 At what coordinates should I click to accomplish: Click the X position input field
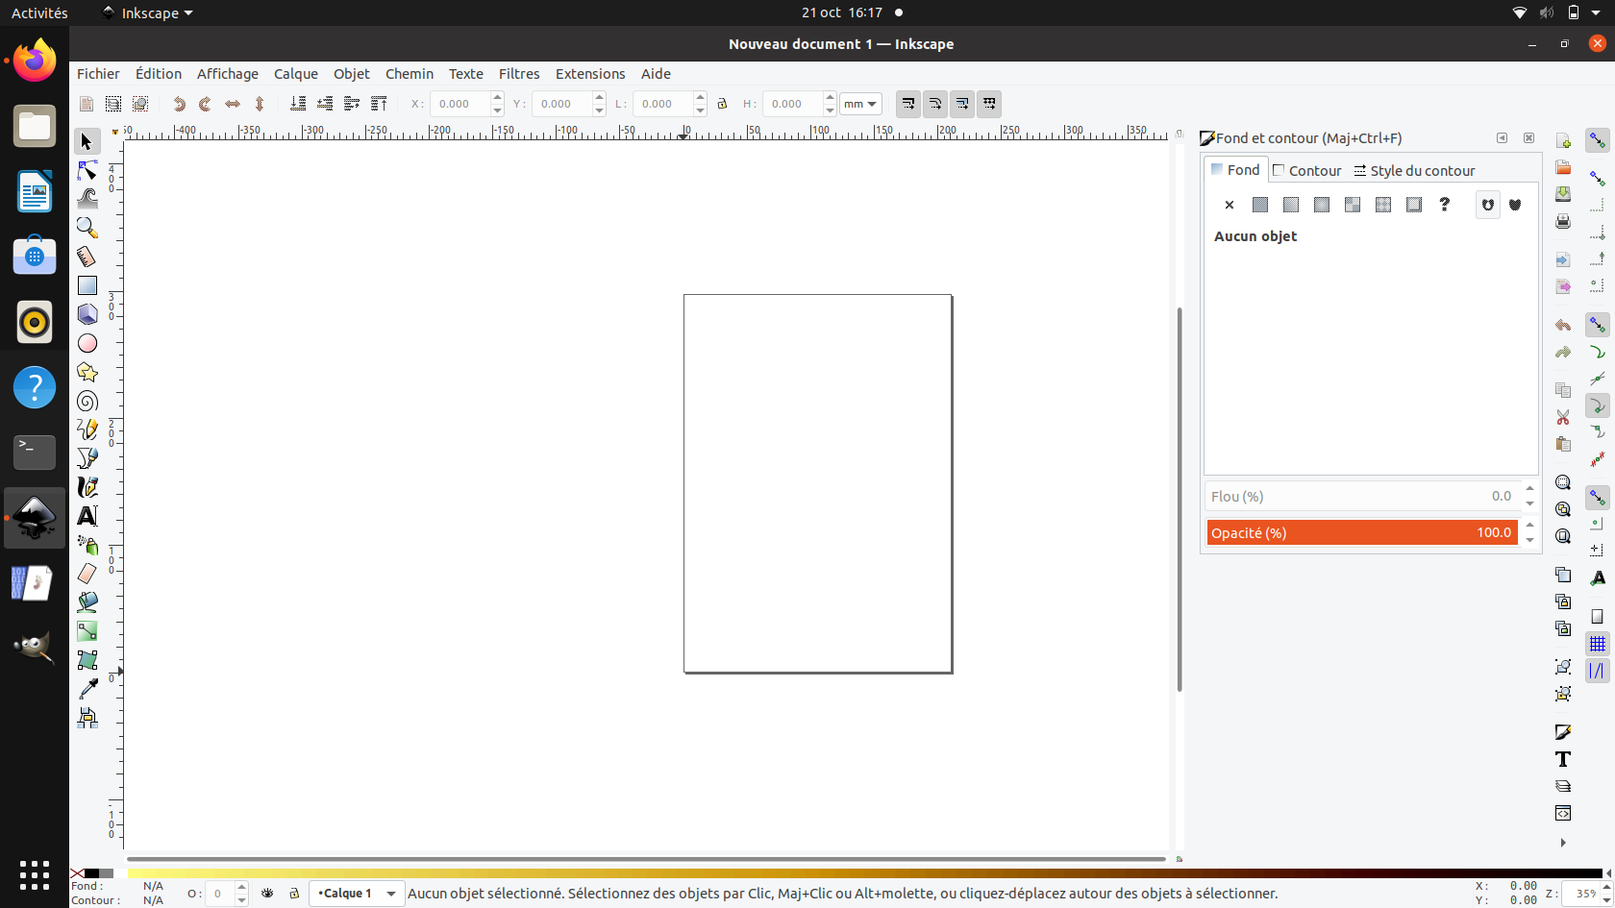click(x=460, y=104)
